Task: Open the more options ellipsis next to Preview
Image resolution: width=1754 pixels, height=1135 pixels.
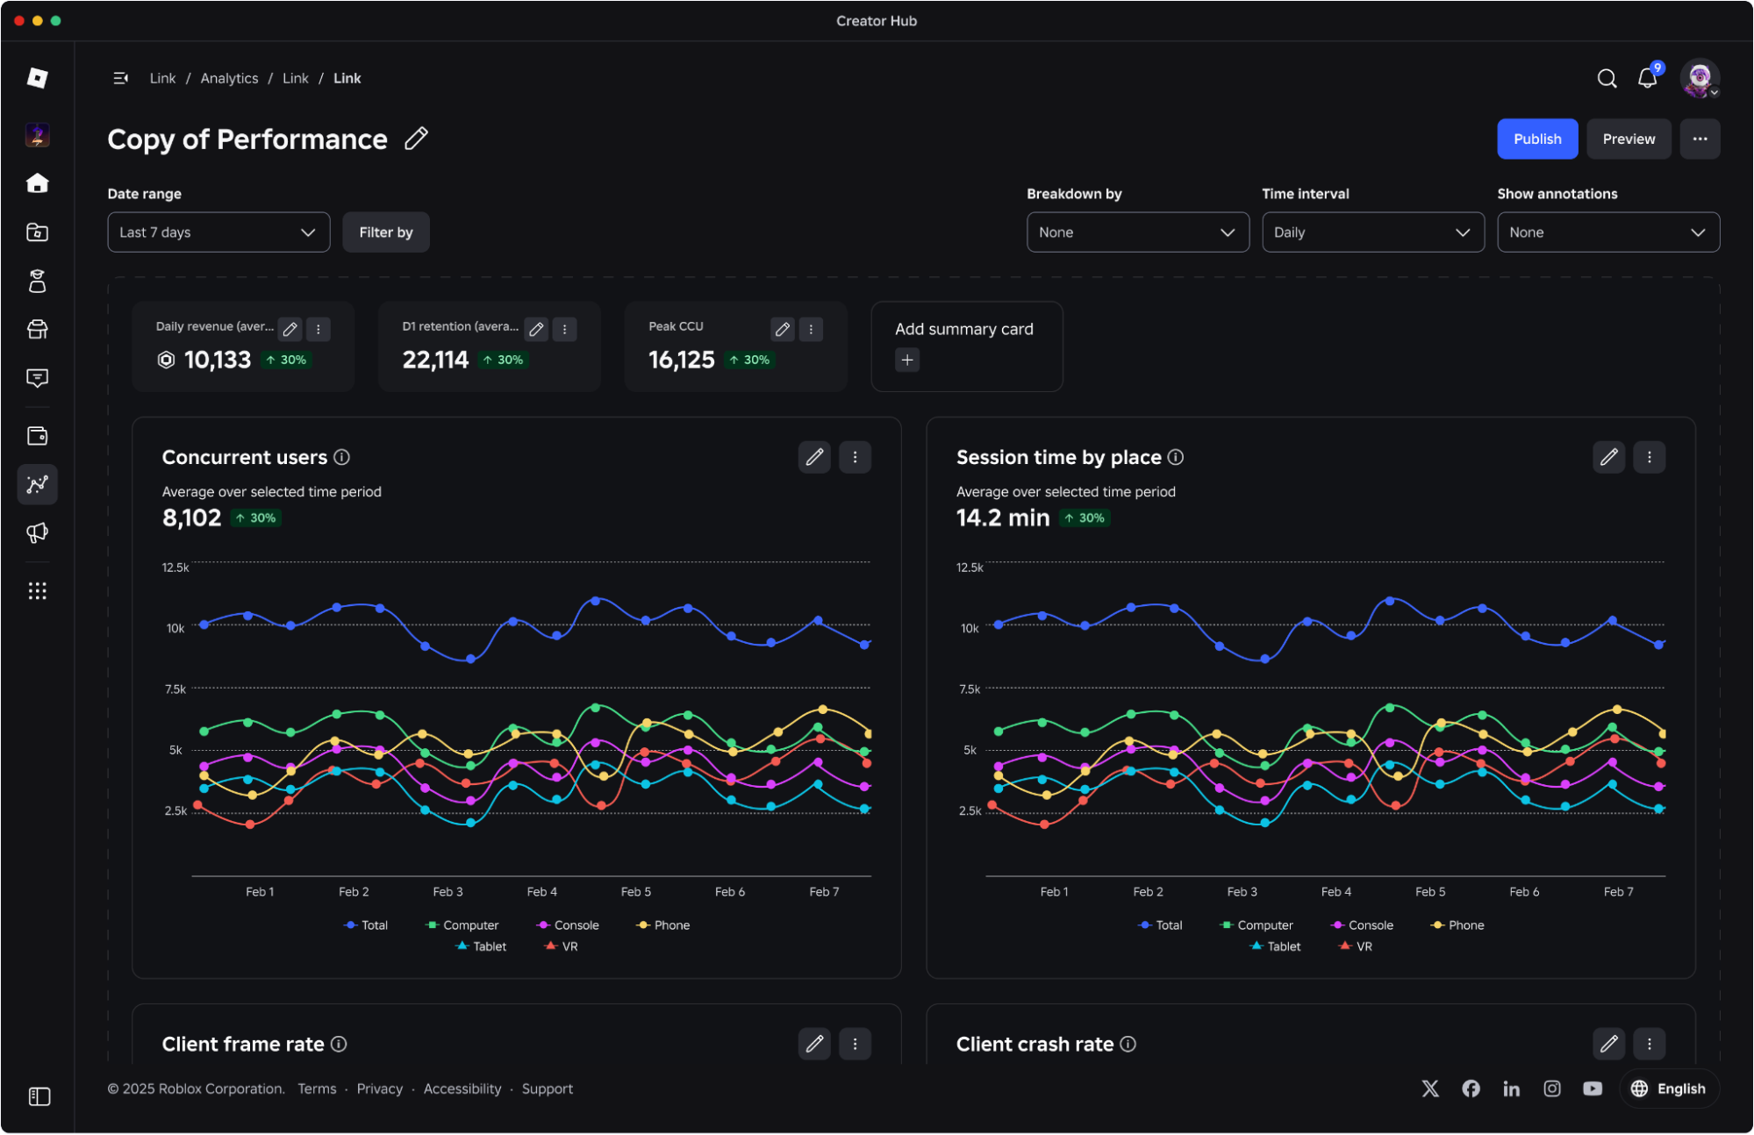Action: pyautogui.click(x=1700, y=139)
